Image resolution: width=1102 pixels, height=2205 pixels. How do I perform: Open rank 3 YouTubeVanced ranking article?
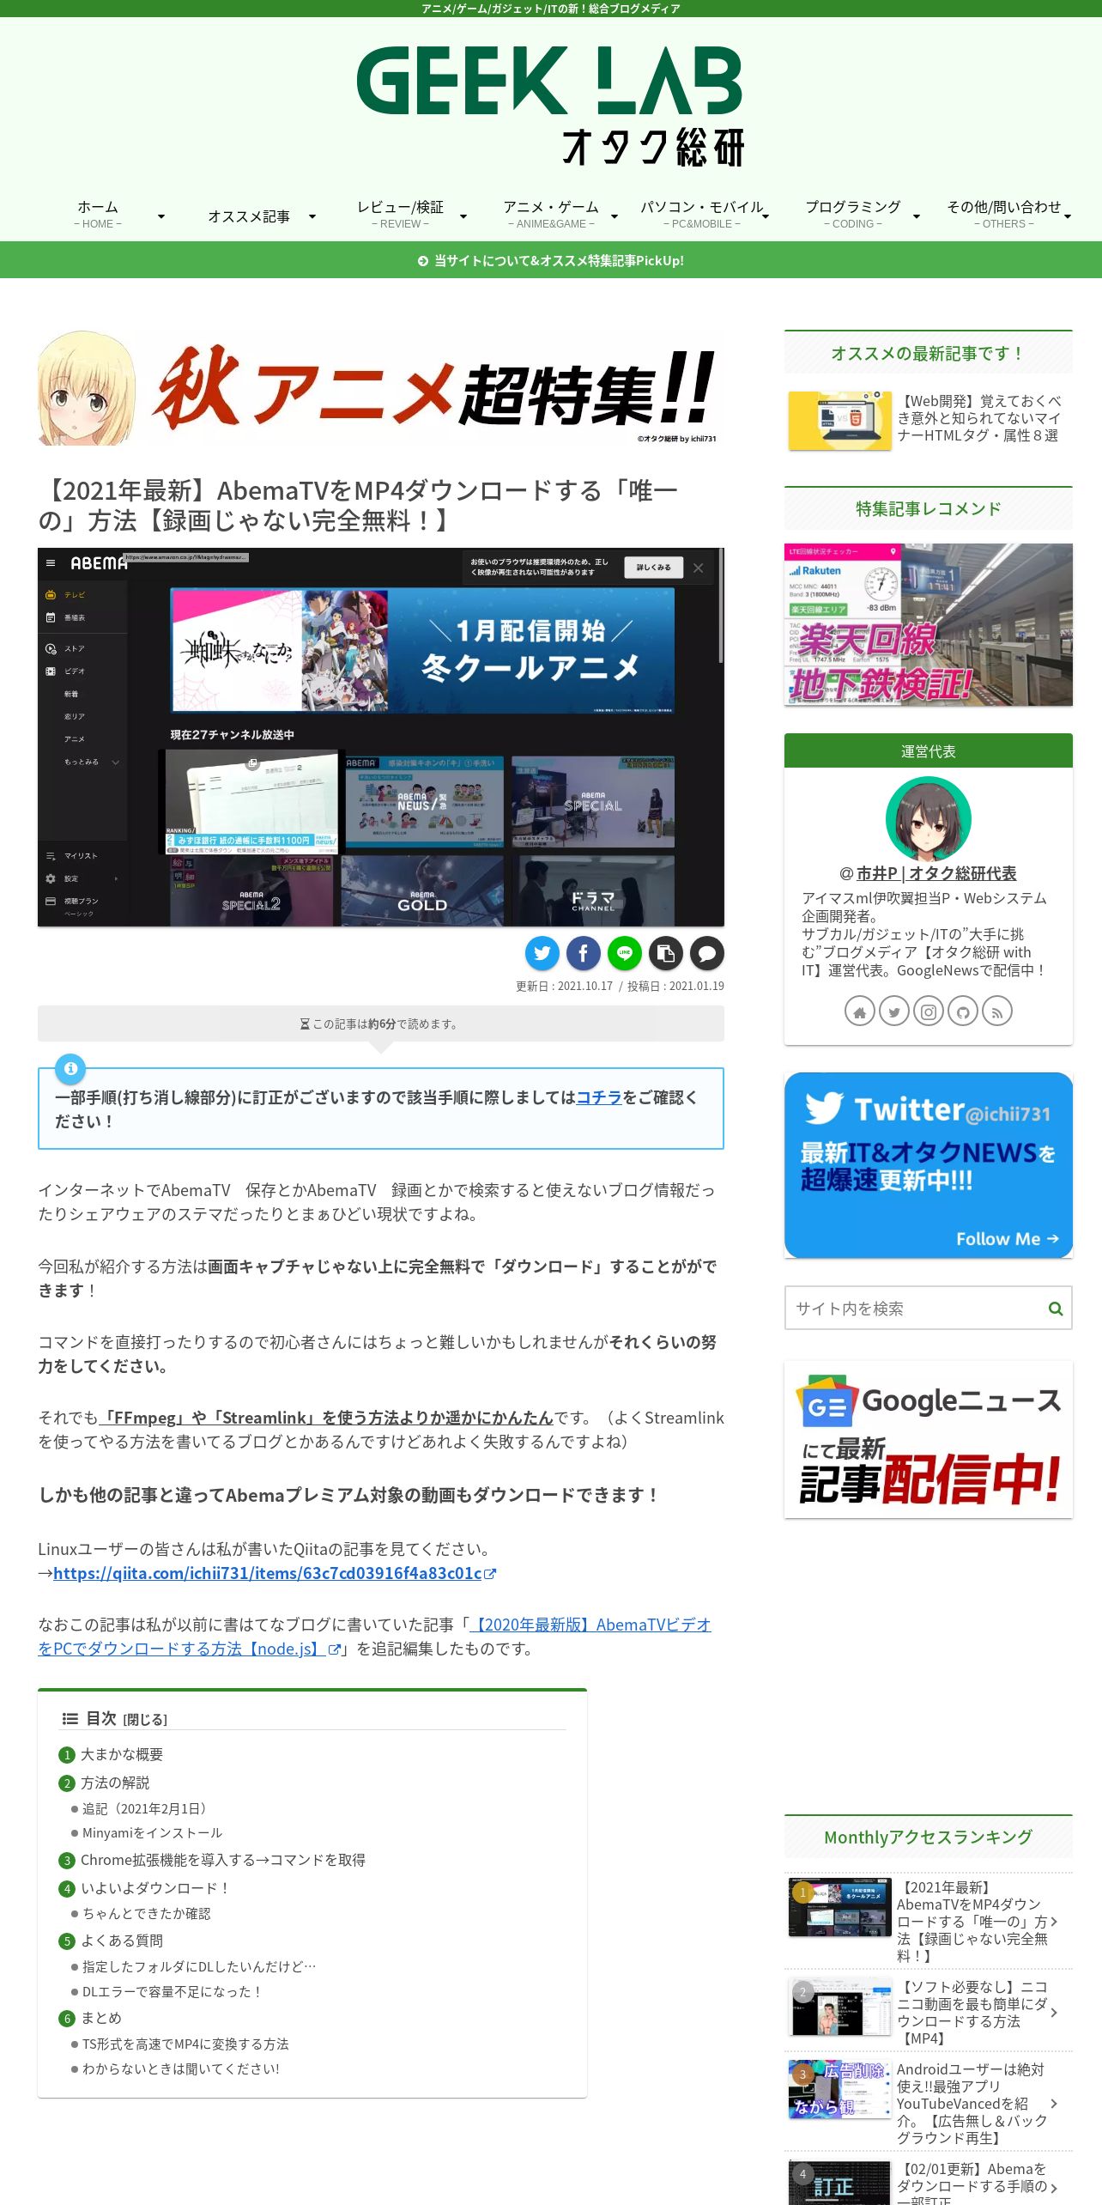click(x=929, y=2103)
